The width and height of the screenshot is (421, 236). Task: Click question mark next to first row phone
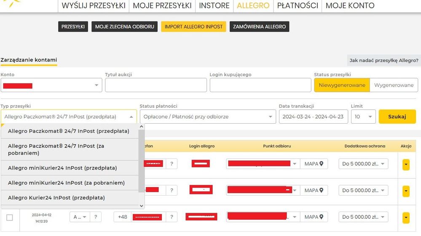(172, 164)
